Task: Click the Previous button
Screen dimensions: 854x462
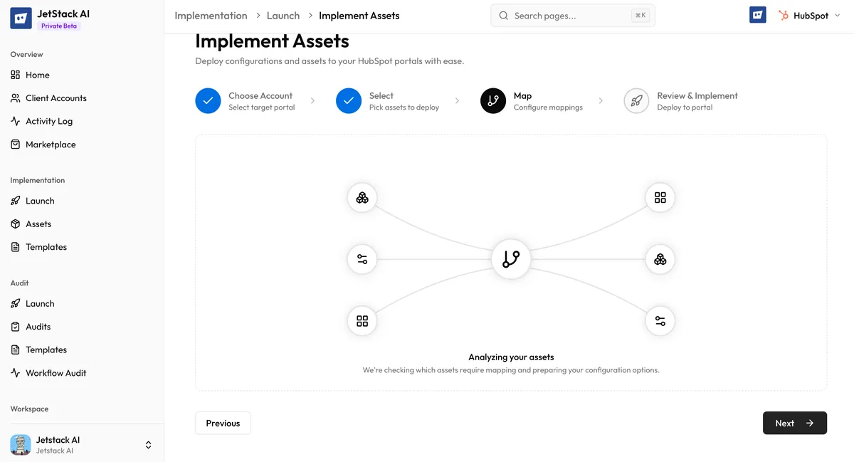Action: 223,423
